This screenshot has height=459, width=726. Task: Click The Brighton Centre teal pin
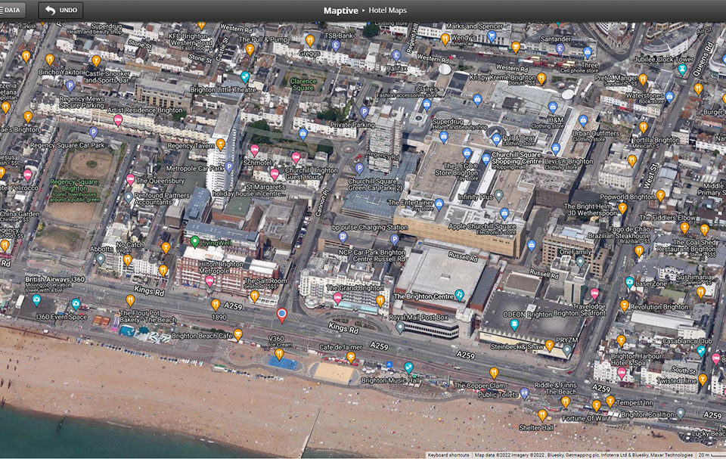tap(459, 294)
